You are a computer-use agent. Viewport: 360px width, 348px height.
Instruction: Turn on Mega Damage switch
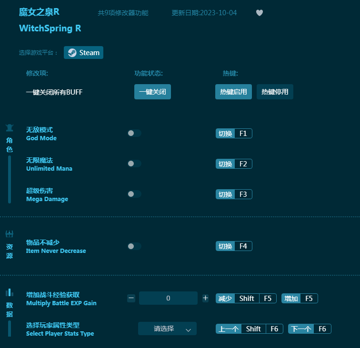(x=134, y=194)
